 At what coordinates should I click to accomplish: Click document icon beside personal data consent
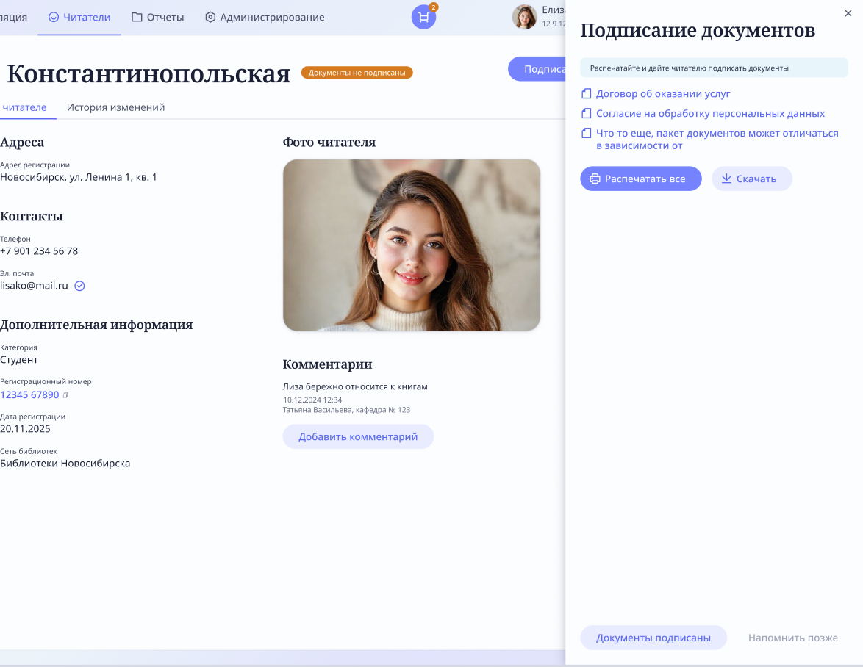pos(586,114)
